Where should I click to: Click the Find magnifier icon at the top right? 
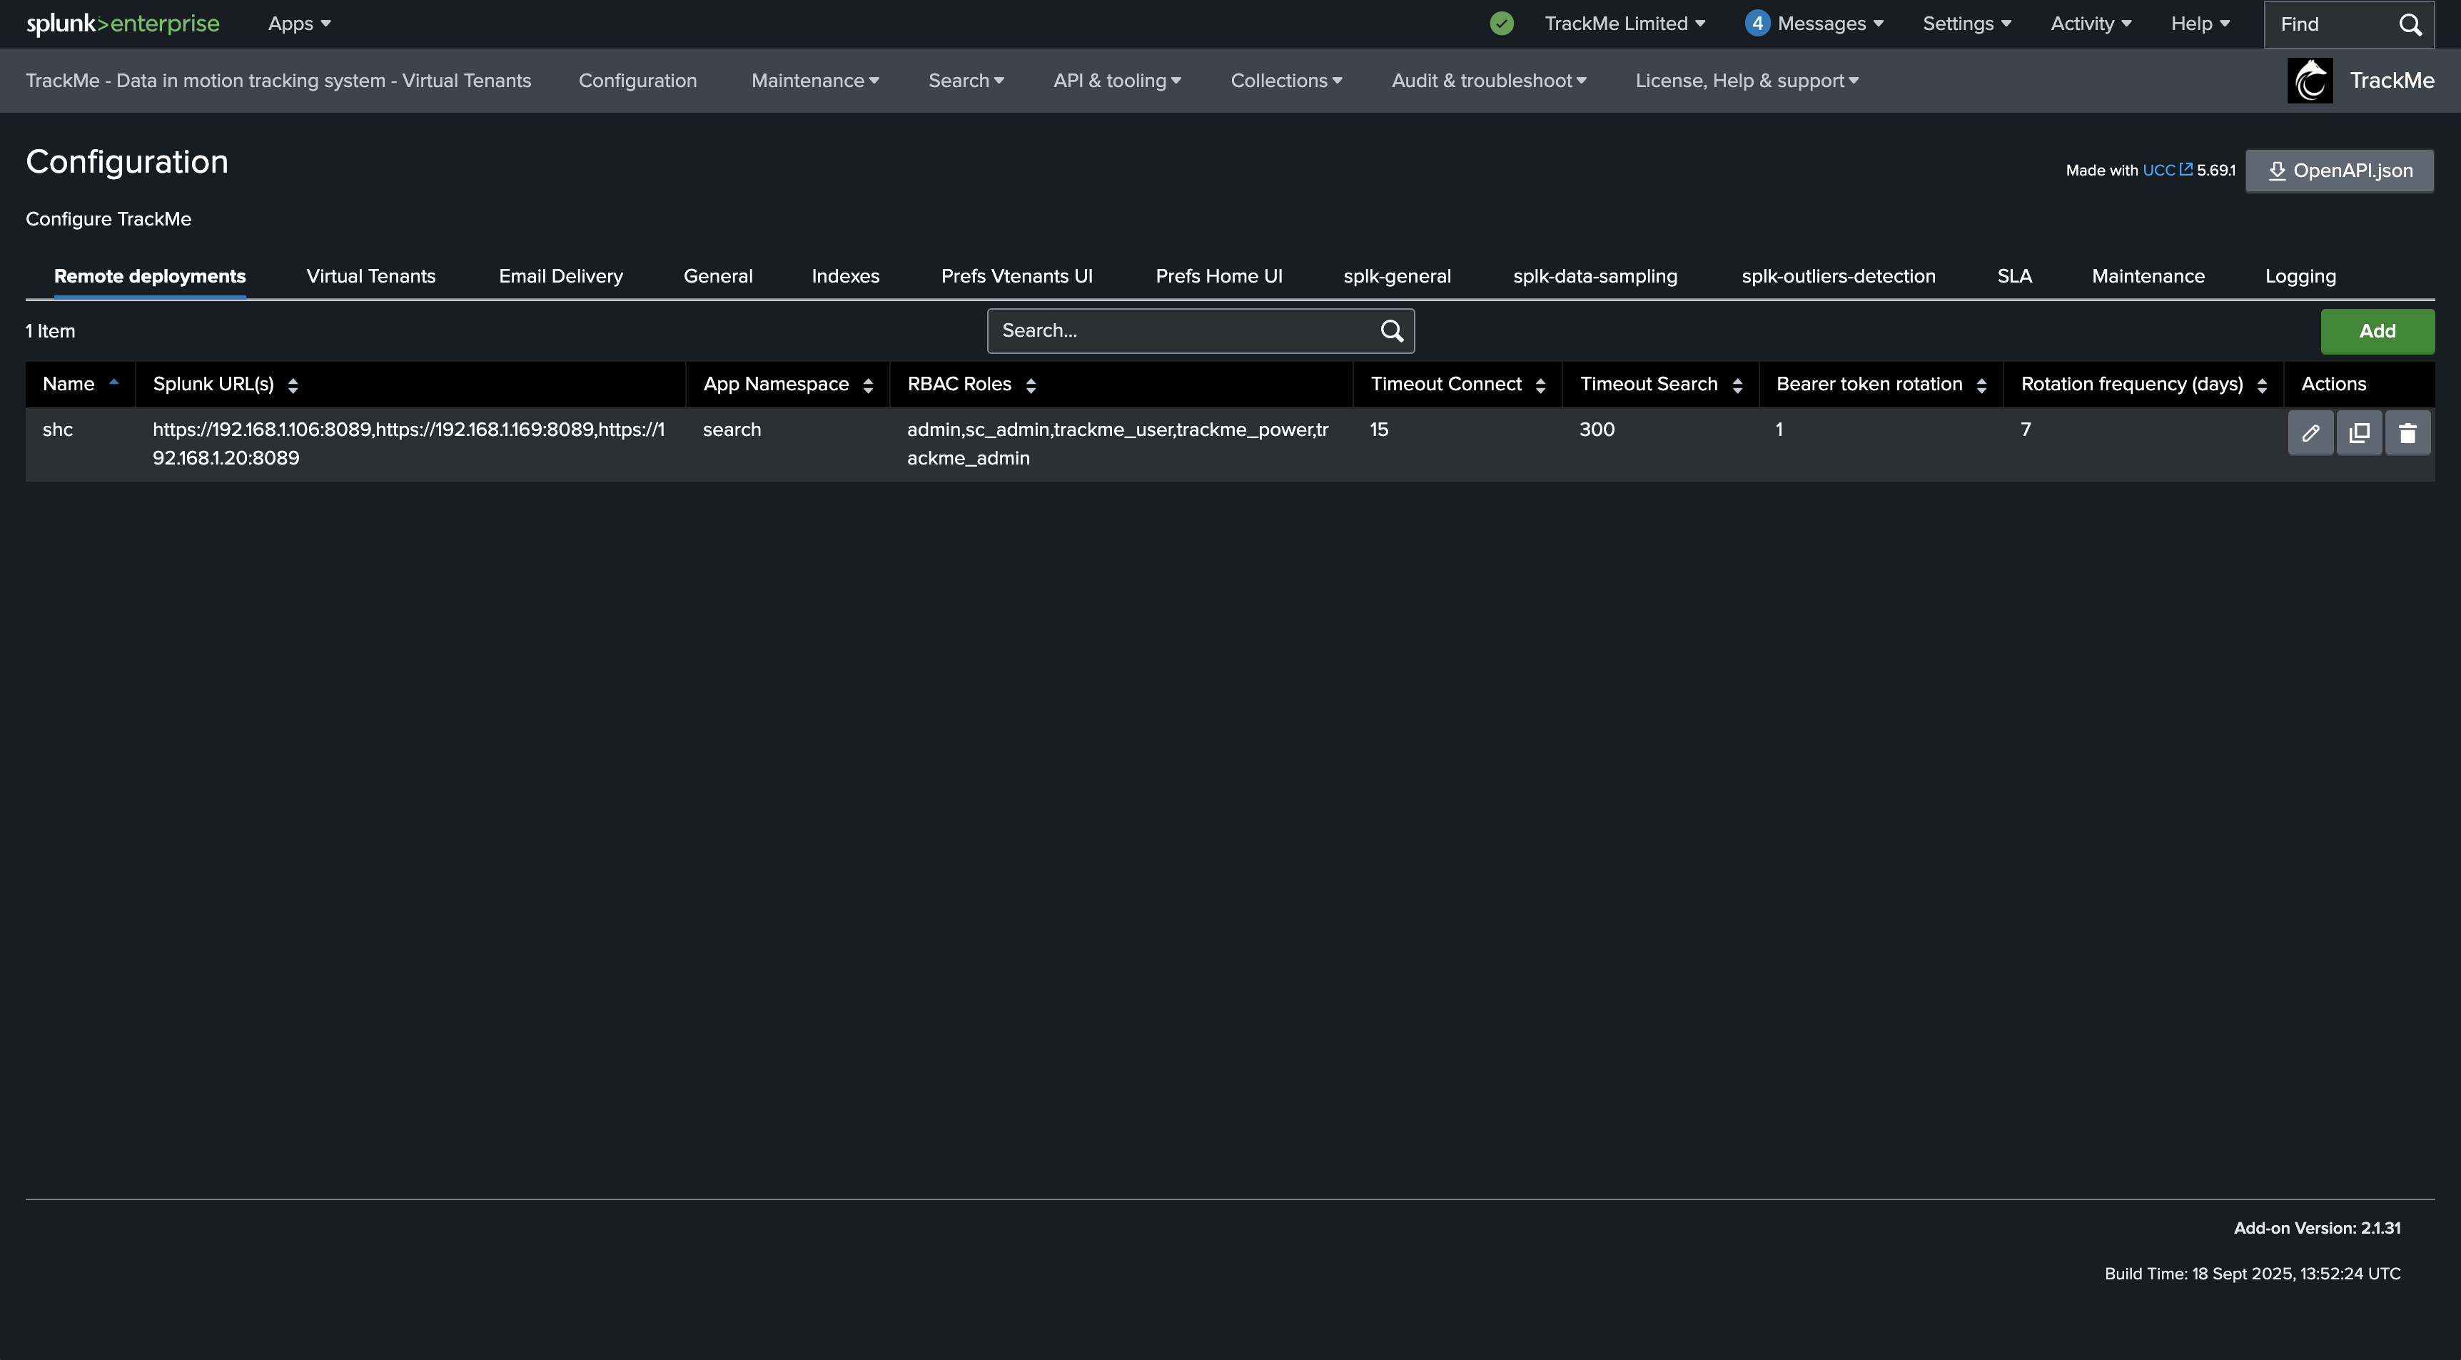click(x=2410, y=24)
